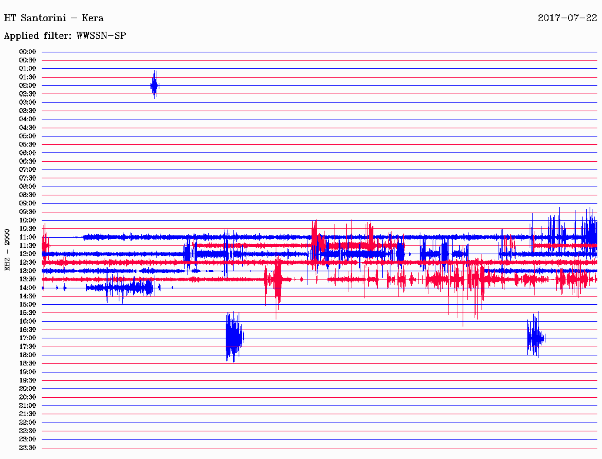Click the 17:00 time label
Viewport: 602px width, 459px height.
coord(28,338)
